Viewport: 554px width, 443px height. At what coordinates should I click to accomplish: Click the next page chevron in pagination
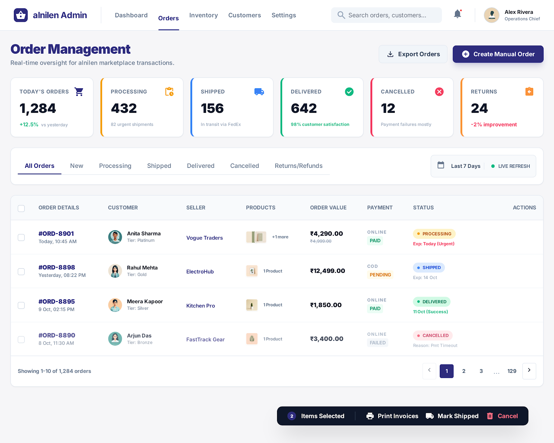(x=529, y=371)
